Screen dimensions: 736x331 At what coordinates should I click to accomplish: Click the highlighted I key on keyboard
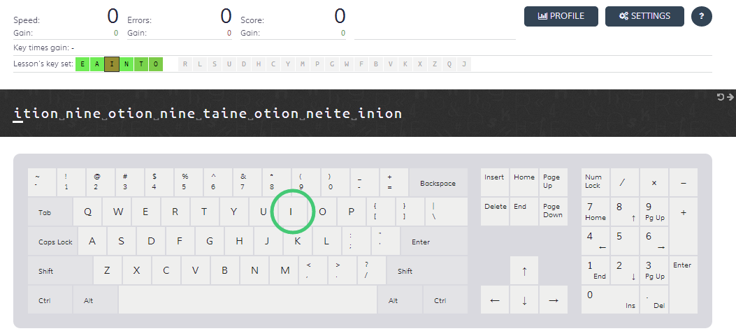(292, 212)
